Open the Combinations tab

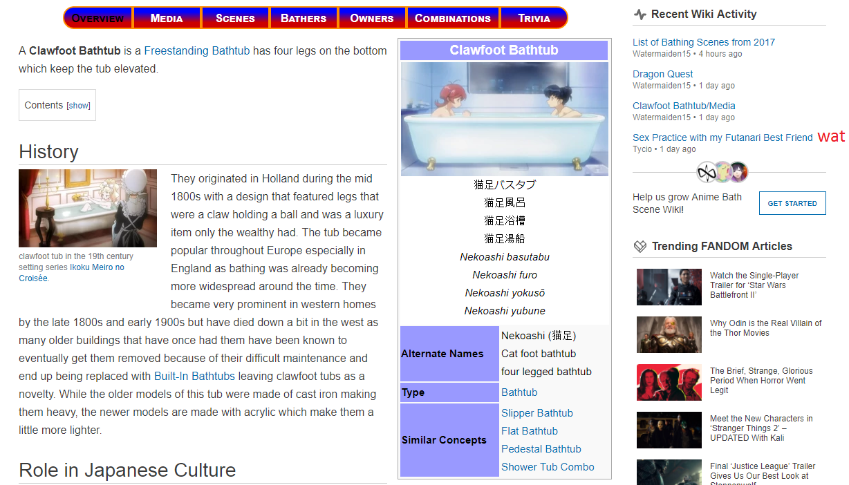(452, 18)
